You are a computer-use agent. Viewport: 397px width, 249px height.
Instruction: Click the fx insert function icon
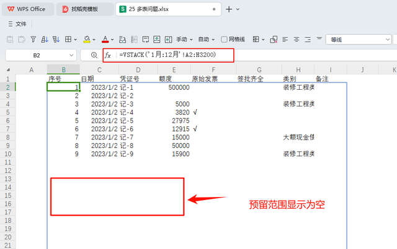pyautogui.click(x=108, y=55)
